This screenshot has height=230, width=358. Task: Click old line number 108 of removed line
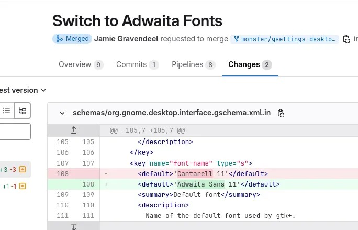click(x=63, y=174)
